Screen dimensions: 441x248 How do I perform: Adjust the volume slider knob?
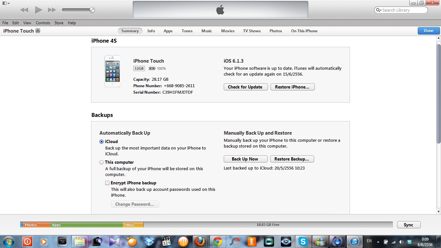92,10
